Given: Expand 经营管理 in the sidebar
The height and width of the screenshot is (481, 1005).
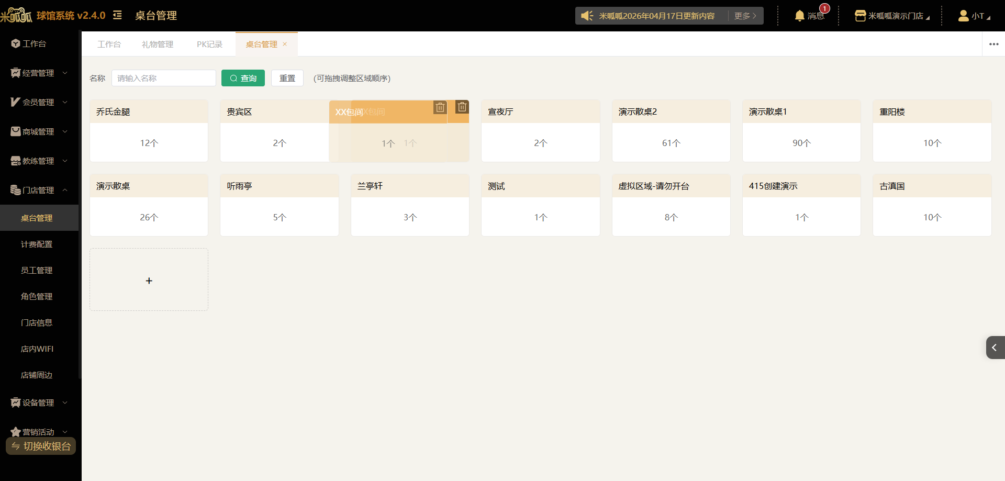Looking at the screenshot, I should point(39,73).
